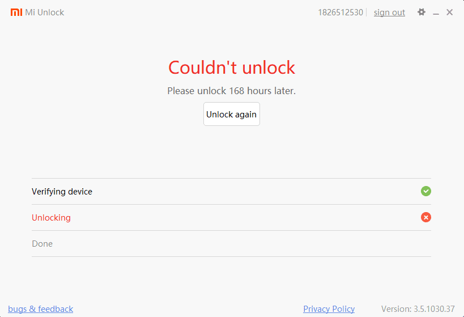Open the bugs & feedback link
The image size is (464, 317).
(41, 308)
